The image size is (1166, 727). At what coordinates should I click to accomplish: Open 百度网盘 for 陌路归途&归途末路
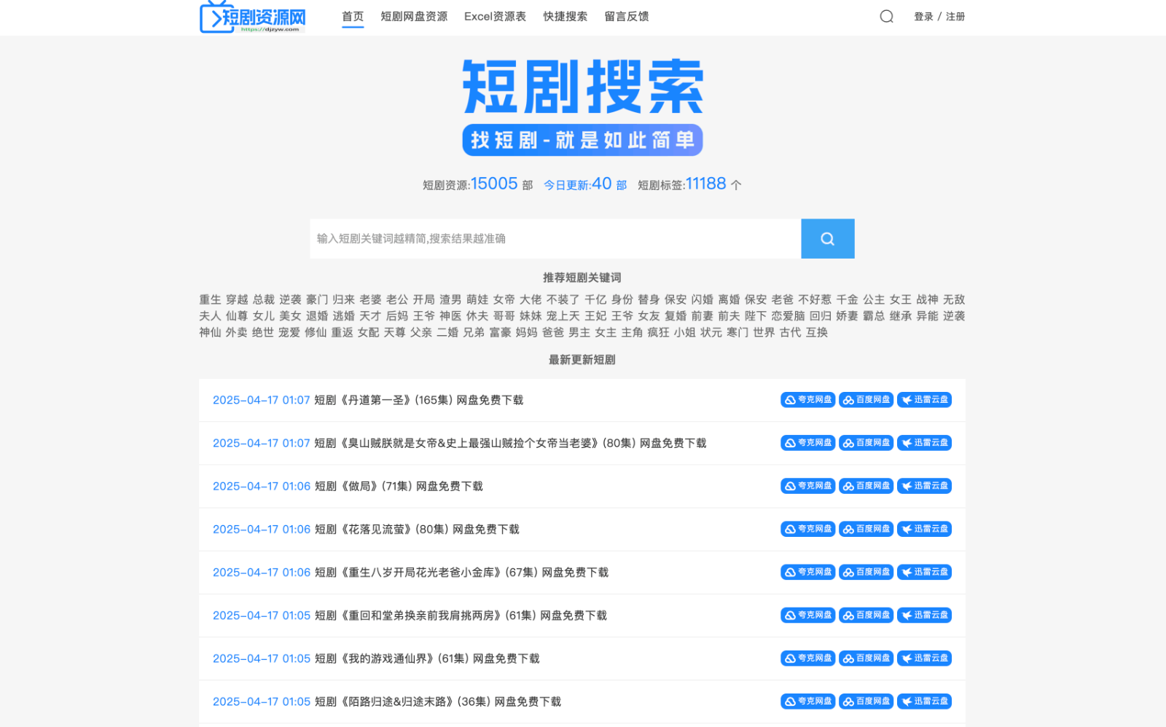pos(866,701)
